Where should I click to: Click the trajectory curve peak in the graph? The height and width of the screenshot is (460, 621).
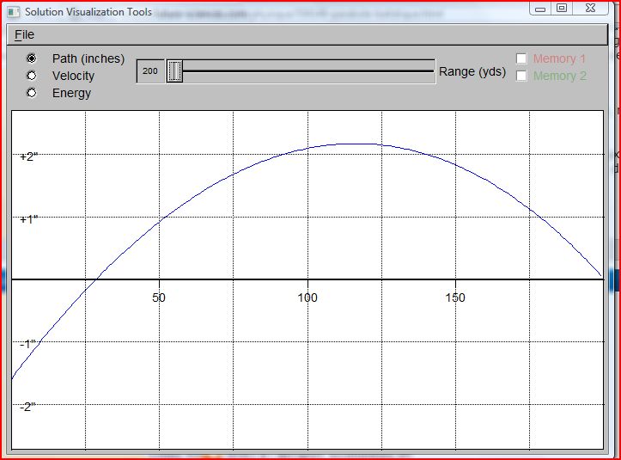356,144
